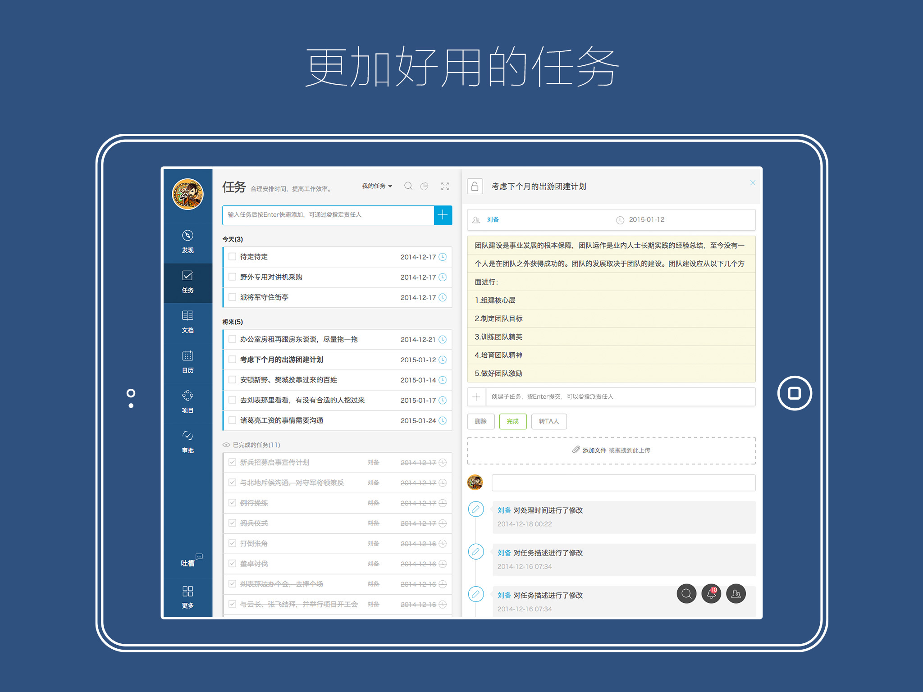The width and height of the screenshot is (923, 692).
Task: Click the 刘备 assignee link
Action: tap(493, 219)
